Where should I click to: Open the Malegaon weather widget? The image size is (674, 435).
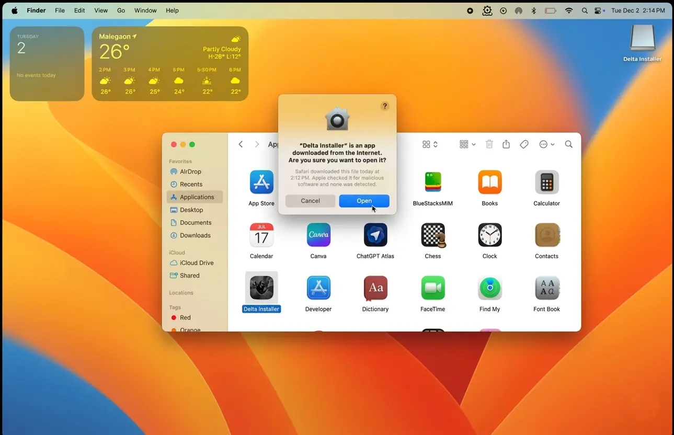tap(170, 64)
